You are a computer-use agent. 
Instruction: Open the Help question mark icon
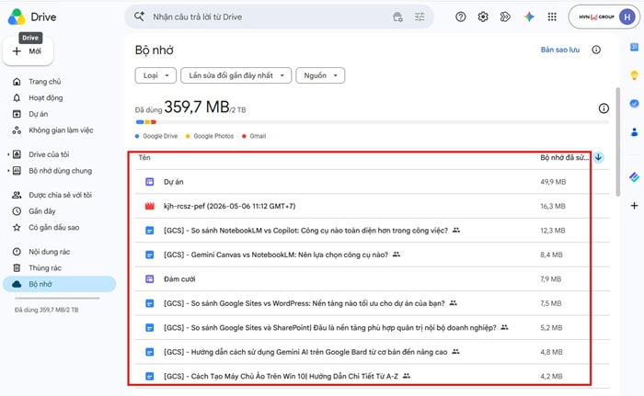tap(460, 17)
